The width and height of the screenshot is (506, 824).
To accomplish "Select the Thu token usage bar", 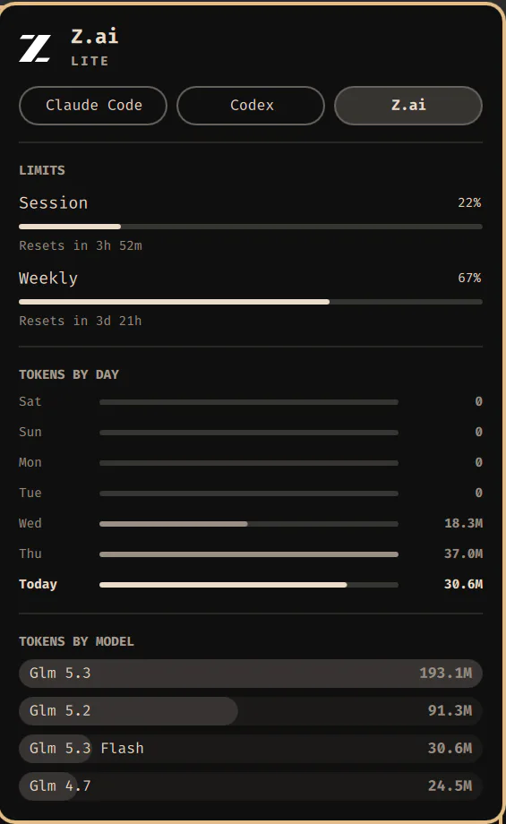I will [249, 554].
